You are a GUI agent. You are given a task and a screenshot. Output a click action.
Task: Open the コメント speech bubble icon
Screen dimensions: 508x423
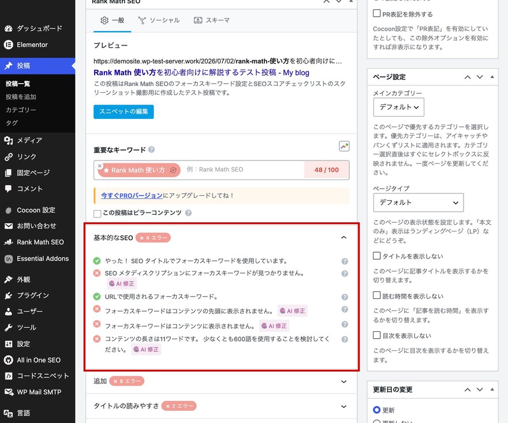click(9, 189)
